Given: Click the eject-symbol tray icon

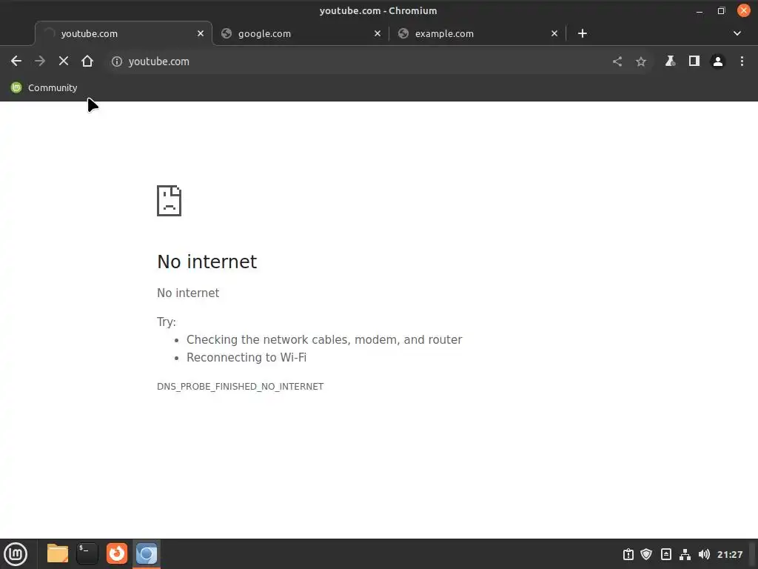Looking at the screenshot, I should (x=665, y=554).
